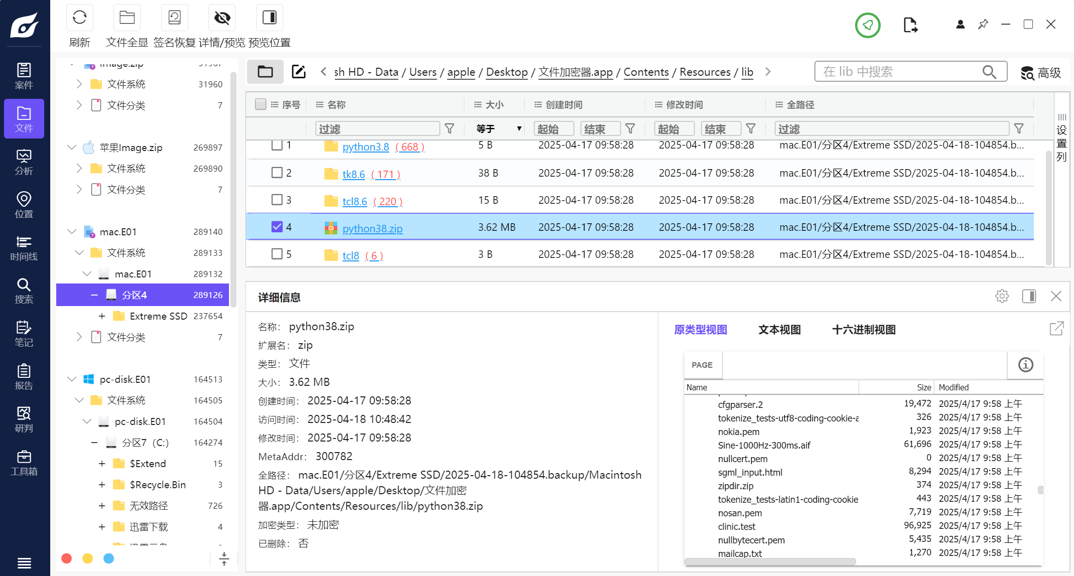Image resolution: width=1074 pixels, height=576 pixels.
Task: Toggle the 详情/预览 eye icon
Action: pos(222,18)
